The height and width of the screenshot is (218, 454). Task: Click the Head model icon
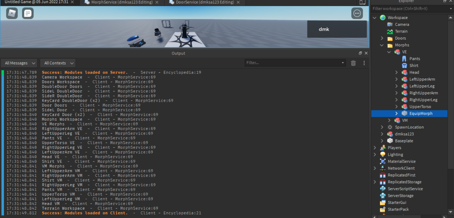404,72
